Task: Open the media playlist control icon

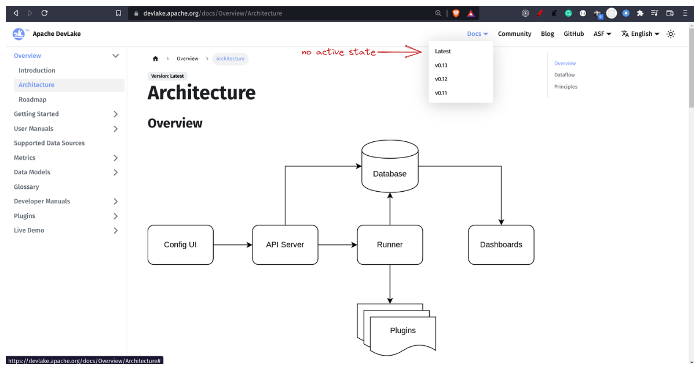Action: click(655, 13)
